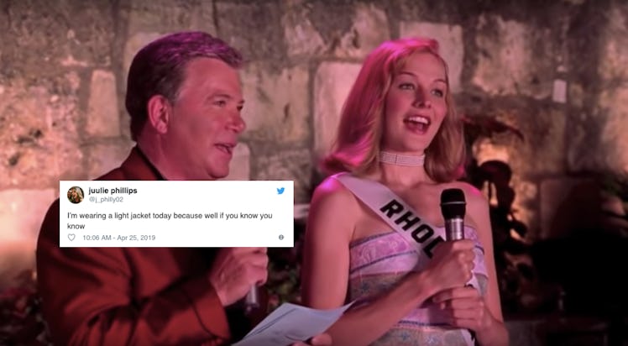The width and height of the screenshot is (628, 346).
Task: Select the white RHOD sash lettering
Action: pyautogui.click(x=412, y=226)
